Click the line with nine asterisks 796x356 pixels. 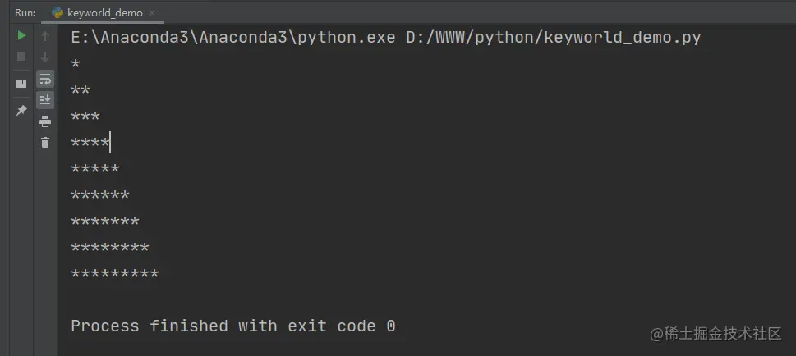tap(115, 274)
